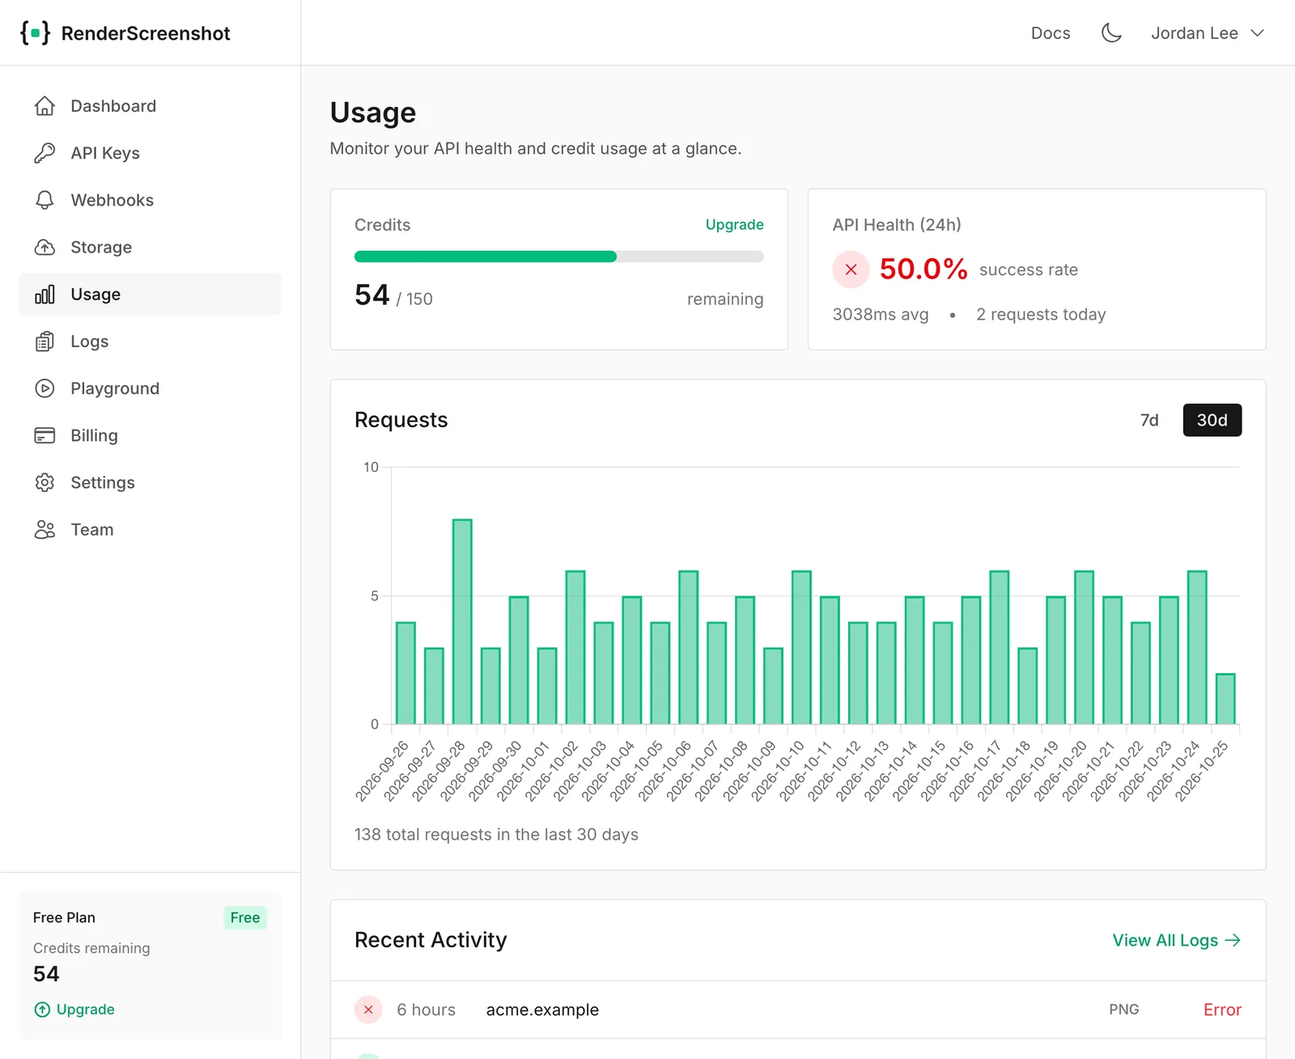Open View All Logs

[x=1176, y=940]
